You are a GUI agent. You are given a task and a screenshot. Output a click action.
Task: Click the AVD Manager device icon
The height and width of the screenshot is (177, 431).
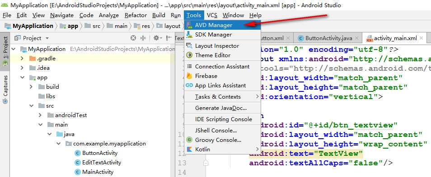tap(189, 25)
